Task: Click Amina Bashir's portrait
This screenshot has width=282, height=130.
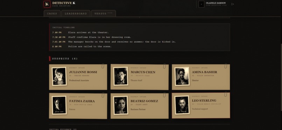Action: [x=182, y=76]
